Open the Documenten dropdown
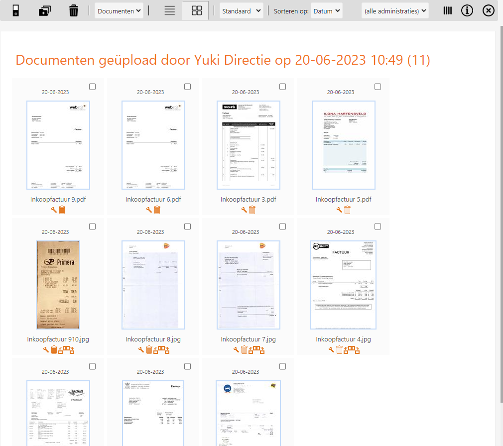Screen dimensions: 503x446 (x=119, y=10)
